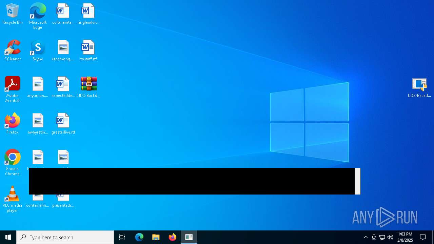Open Firefox from the taskbar
The image size is (434, 244).
click(x=173, y=237)
